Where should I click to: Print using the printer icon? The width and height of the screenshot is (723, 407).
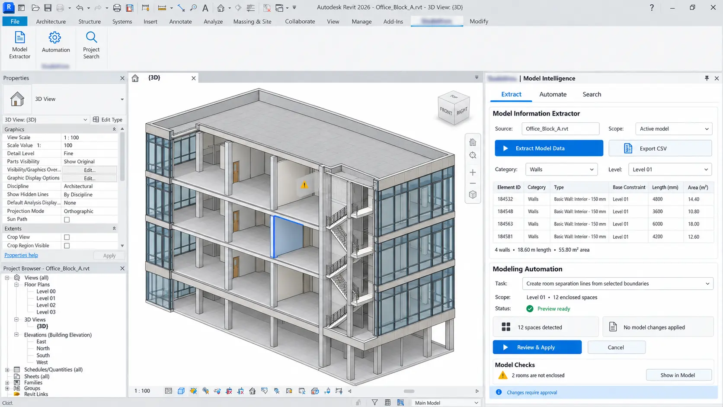click(x=117, y=8)
